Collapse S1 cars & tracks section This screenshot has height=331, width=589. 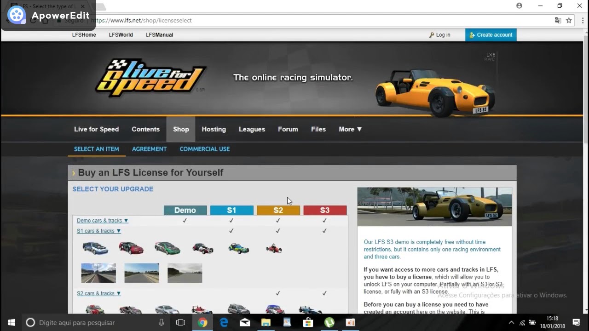pos(99,231)
